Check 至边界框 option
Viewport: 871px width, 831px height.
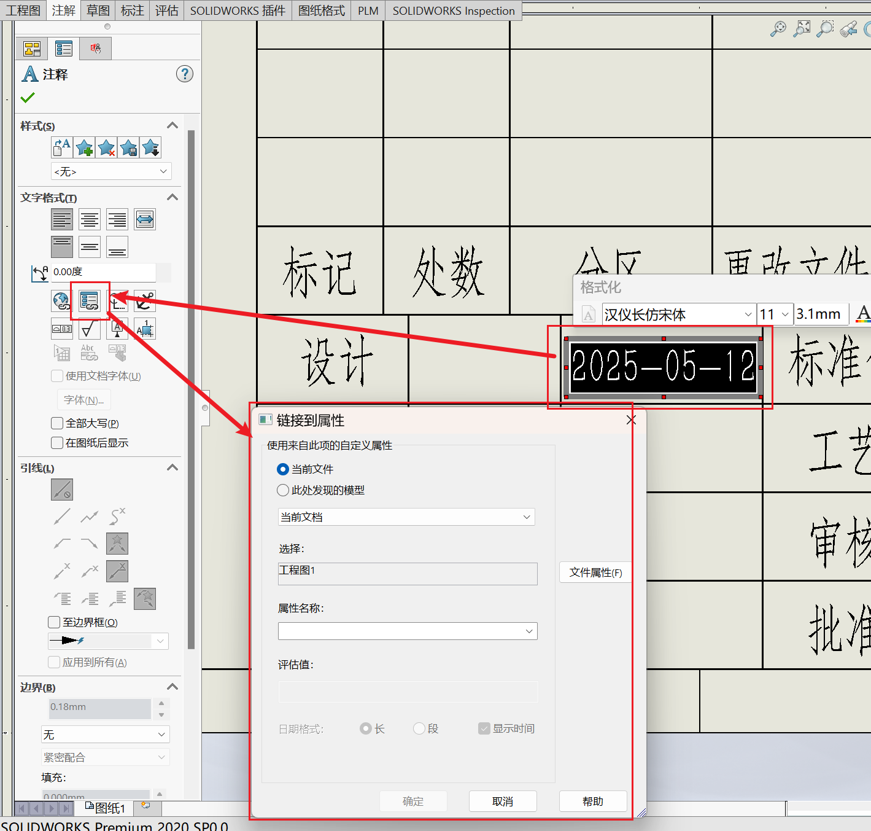coord(54,622)
